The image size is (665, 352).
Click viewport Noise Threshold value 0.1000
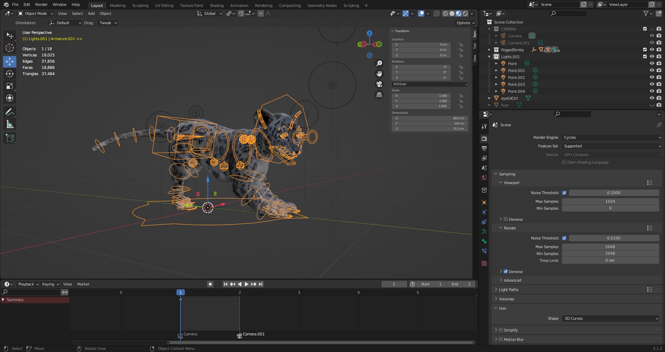[614, 193]
